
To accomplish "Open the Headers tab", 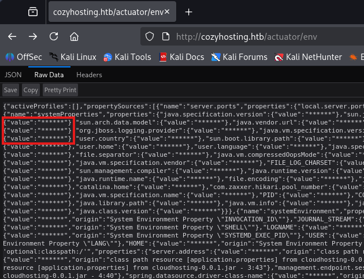I will (x=89, y=75).
